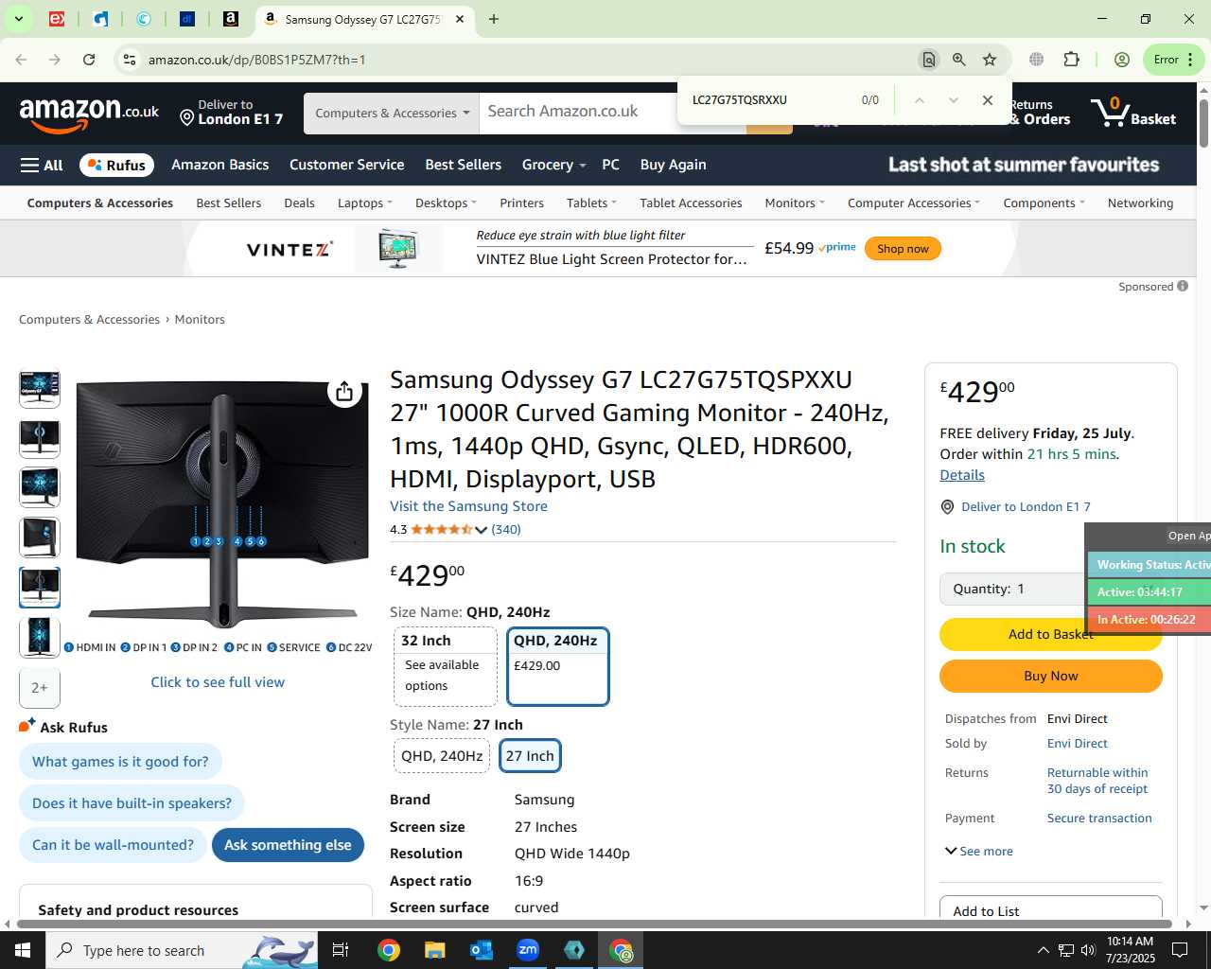
Task: Click the browser forward arrow
Action: click(x=55, y=60)
